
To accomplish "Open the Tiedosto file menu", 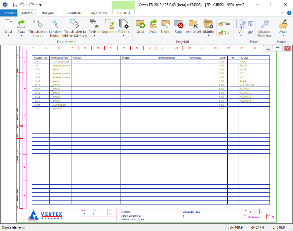I will pos(9,13).
